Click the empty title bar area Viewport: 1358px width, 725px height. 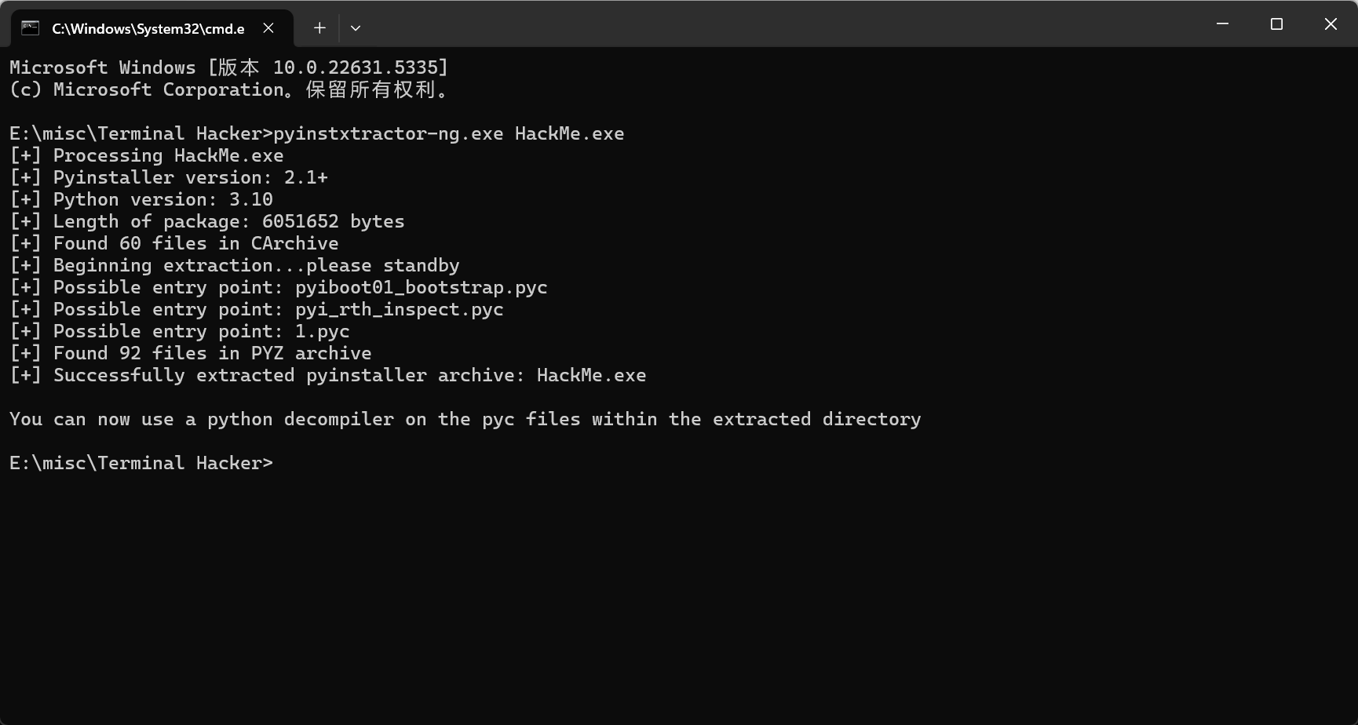coord(785,24)
